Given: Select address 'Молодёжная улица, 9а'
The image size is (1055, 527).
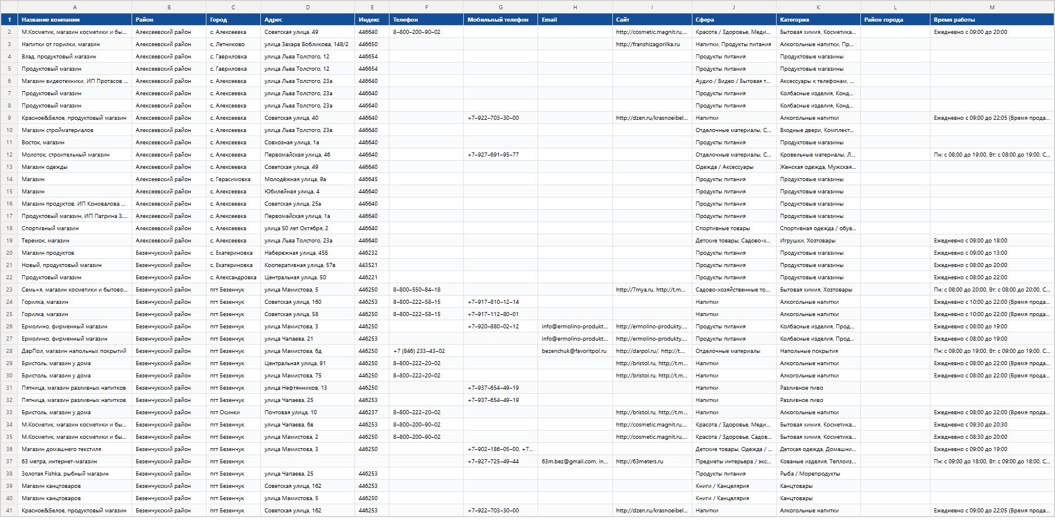Looking at the screenshot, I should click(x=308, y=179).
